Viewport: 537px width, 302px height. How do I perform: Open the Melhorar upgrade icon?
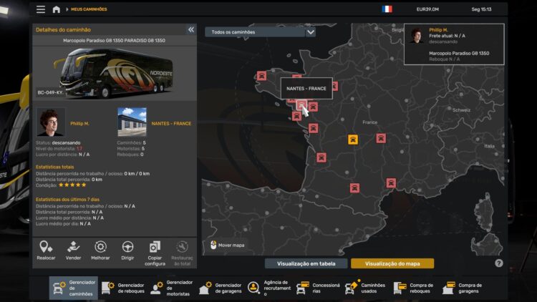[100, 250]
